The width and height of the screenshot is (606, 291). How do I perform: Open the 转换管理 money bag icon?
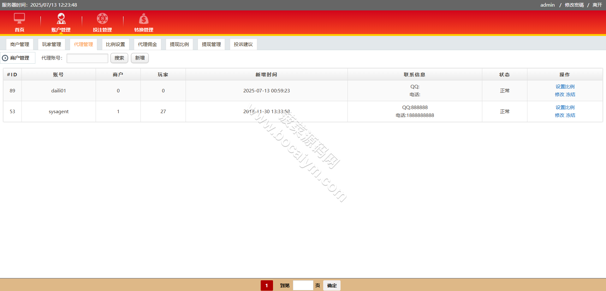(144, 18)
